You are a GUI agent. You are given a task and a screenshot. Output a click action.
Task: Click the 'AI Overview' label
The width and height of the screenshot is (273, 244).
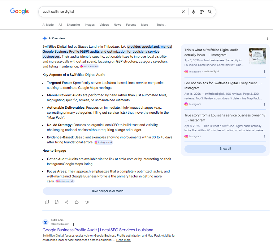coord(57,38)
